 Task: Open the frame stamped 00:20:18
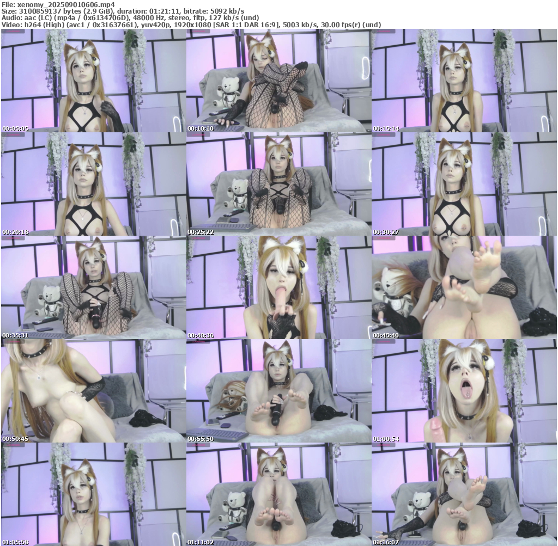click(93, 184)
